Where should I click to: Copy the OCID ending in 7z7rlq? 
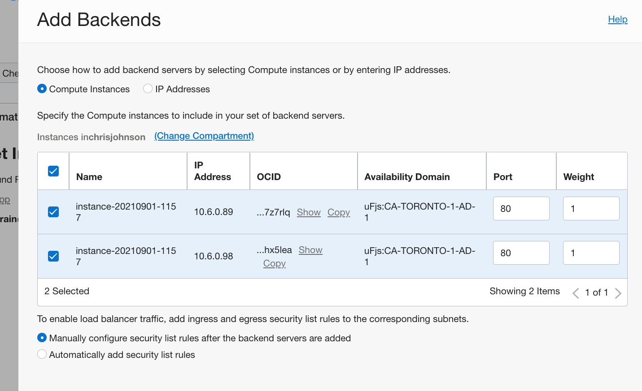[x=339, y=212]
